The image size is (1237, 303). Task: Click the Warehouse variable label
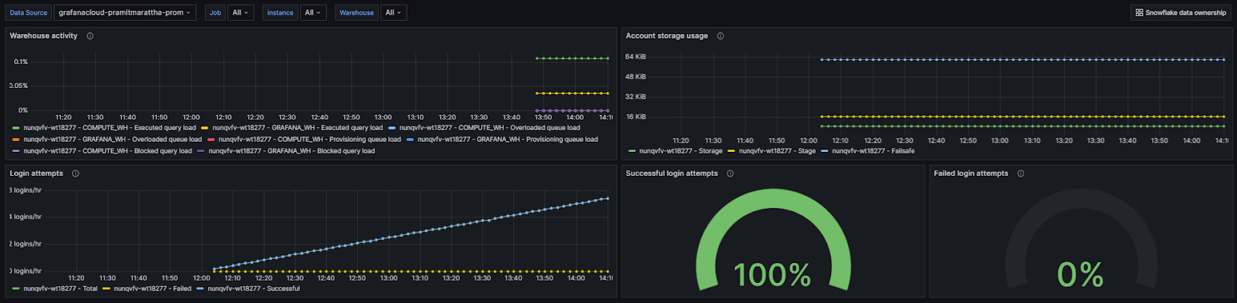(x=356, y=12)
